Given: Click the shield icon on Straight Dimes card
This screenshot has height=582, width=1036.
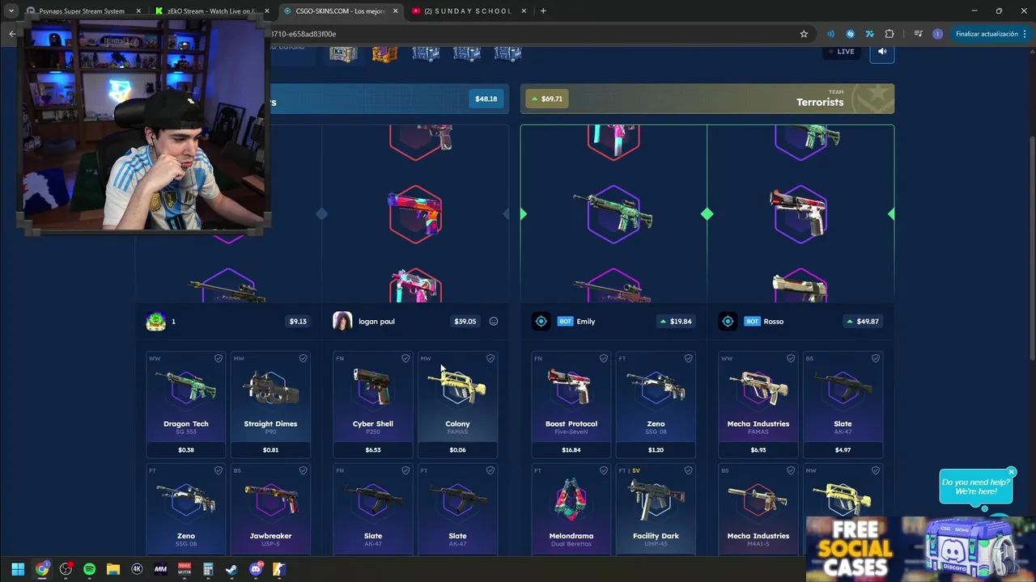Looking at the screenshot, I should (303, 358).
